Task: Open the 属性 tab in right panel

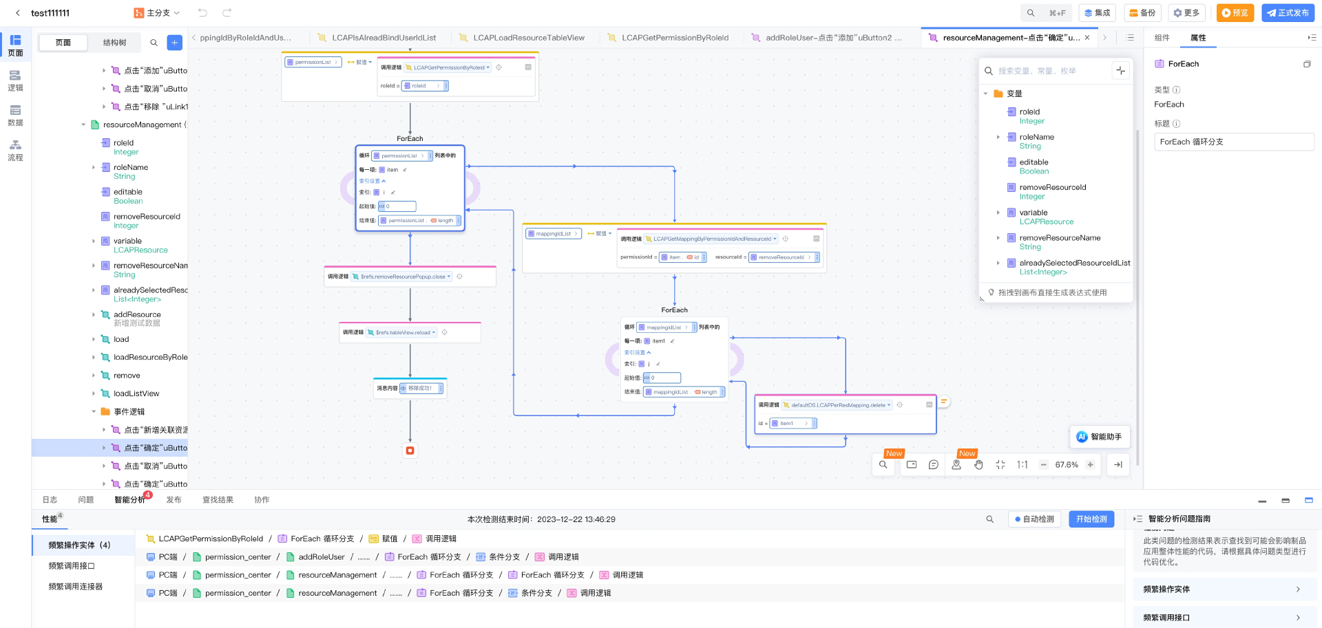Action: (x=1198, y=38)
